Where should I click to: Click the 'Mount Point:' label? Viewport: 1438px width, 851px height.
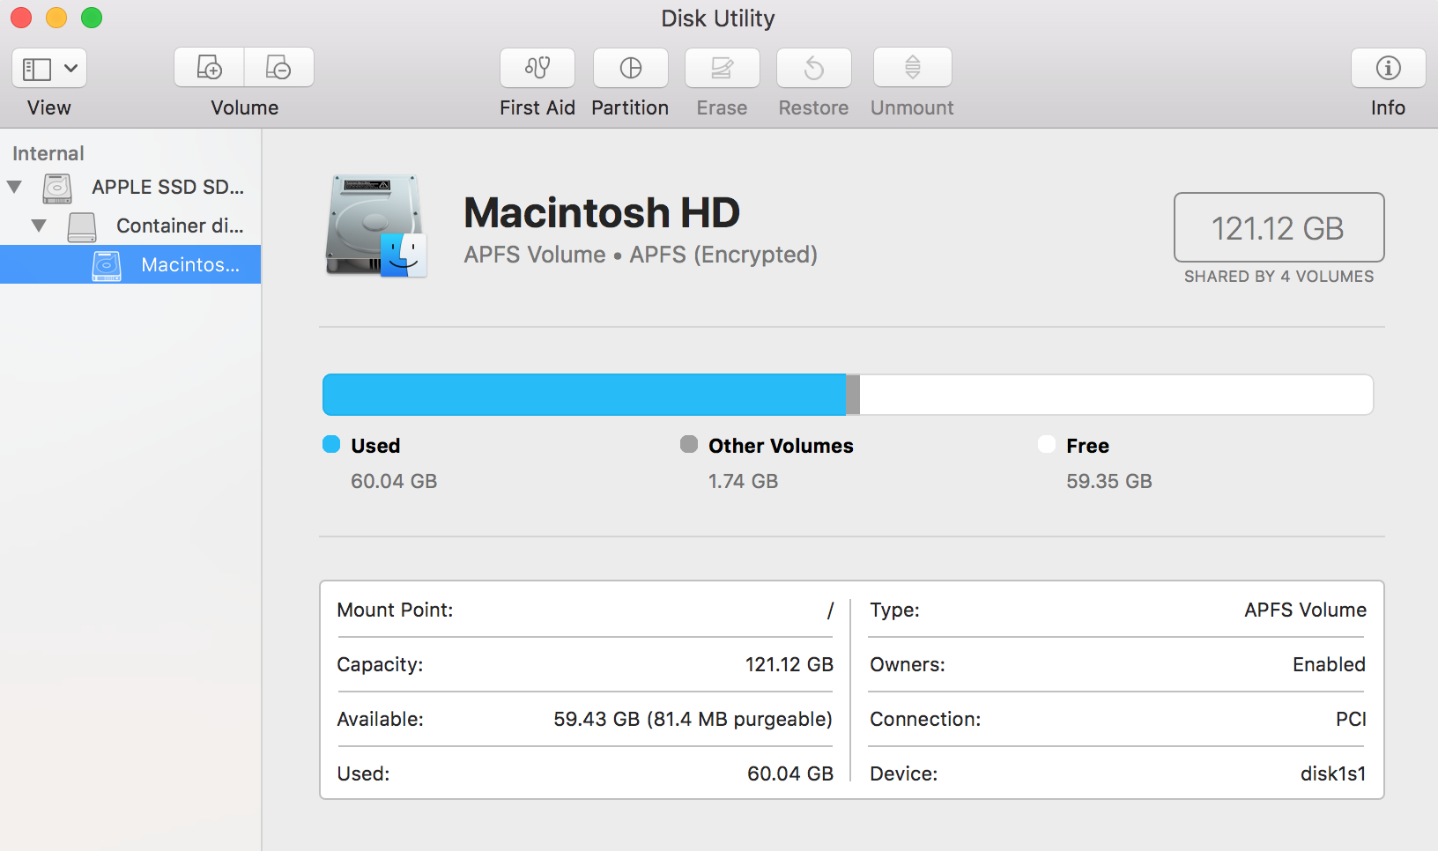(395, 610)
